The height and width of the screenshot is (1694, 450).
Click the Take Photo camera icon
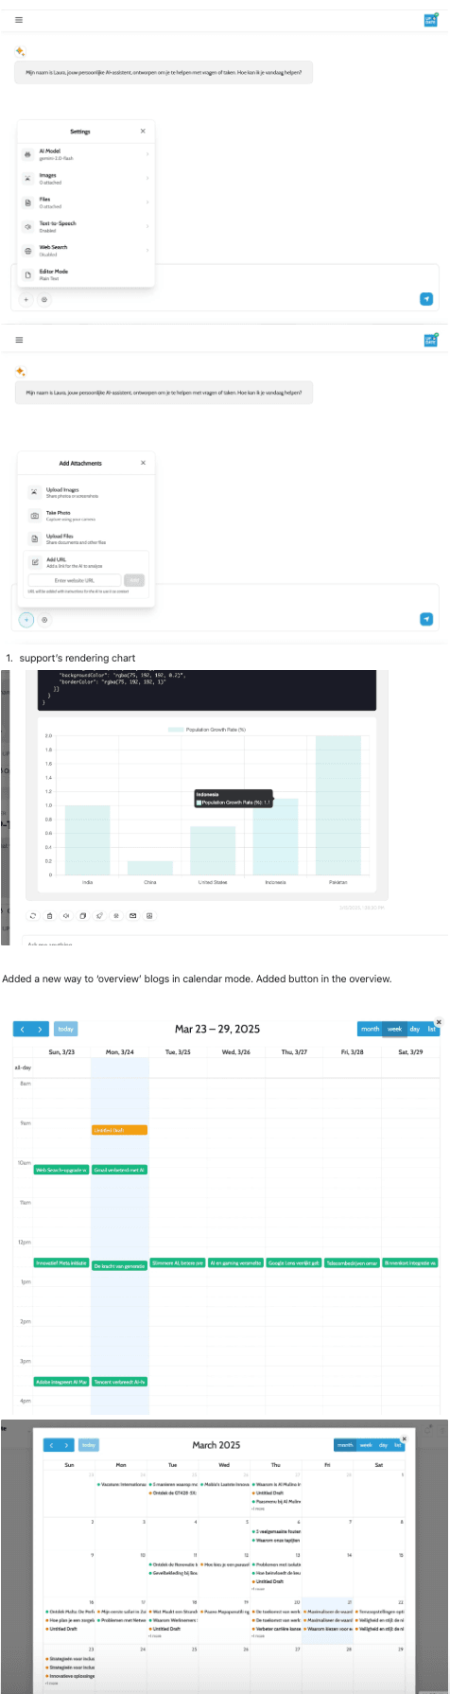35,516
